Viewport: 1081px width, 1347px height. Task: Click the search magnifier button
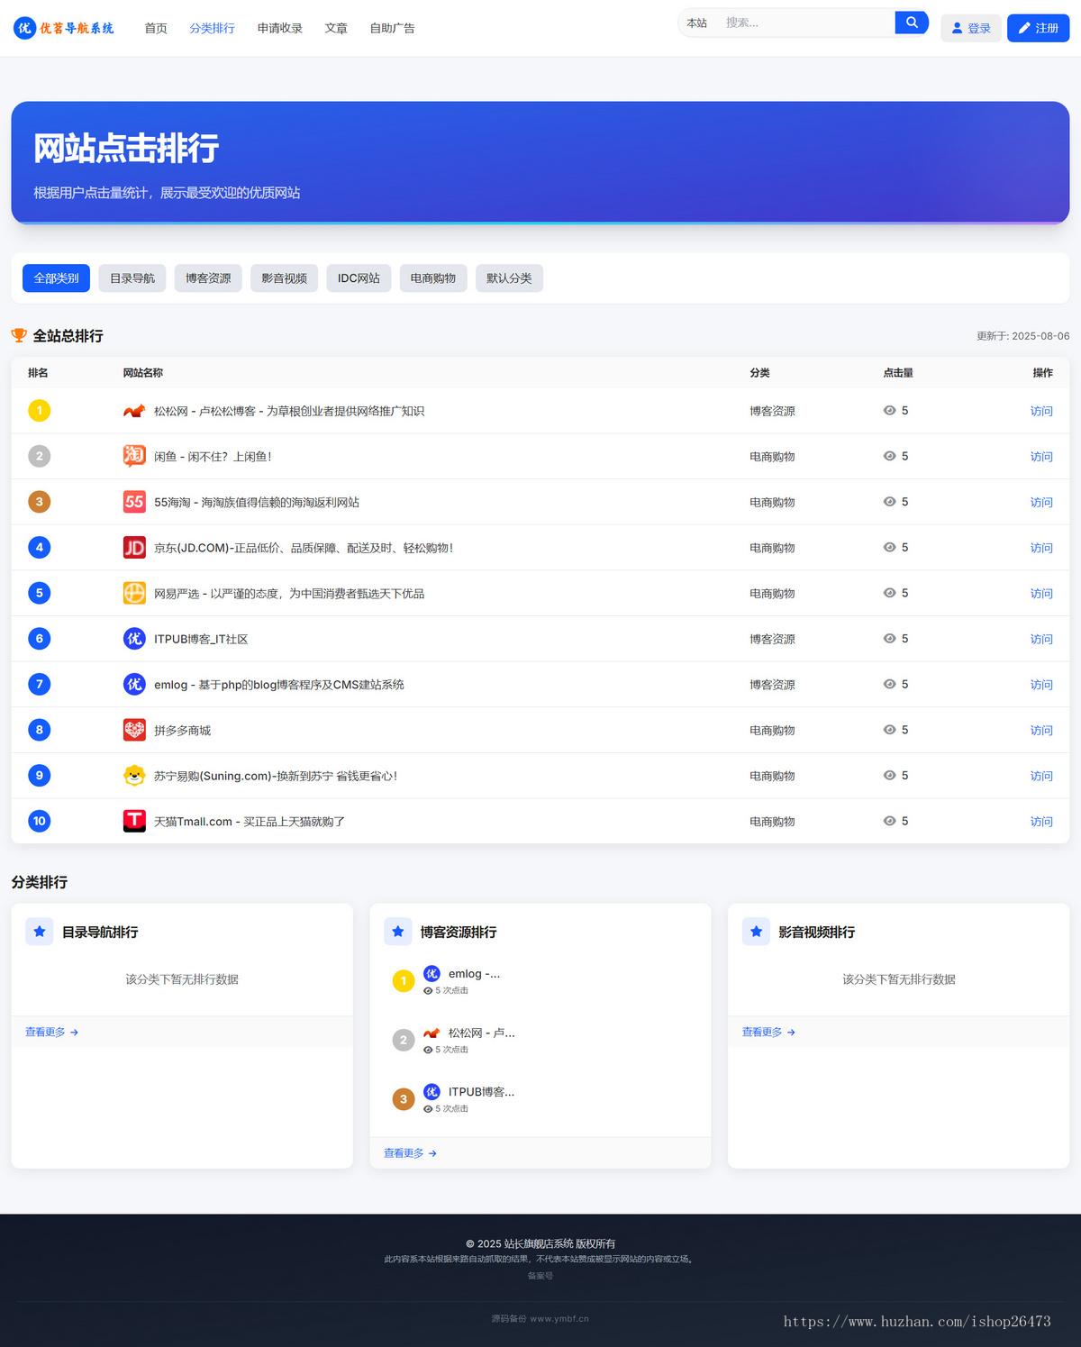(912, 23)
